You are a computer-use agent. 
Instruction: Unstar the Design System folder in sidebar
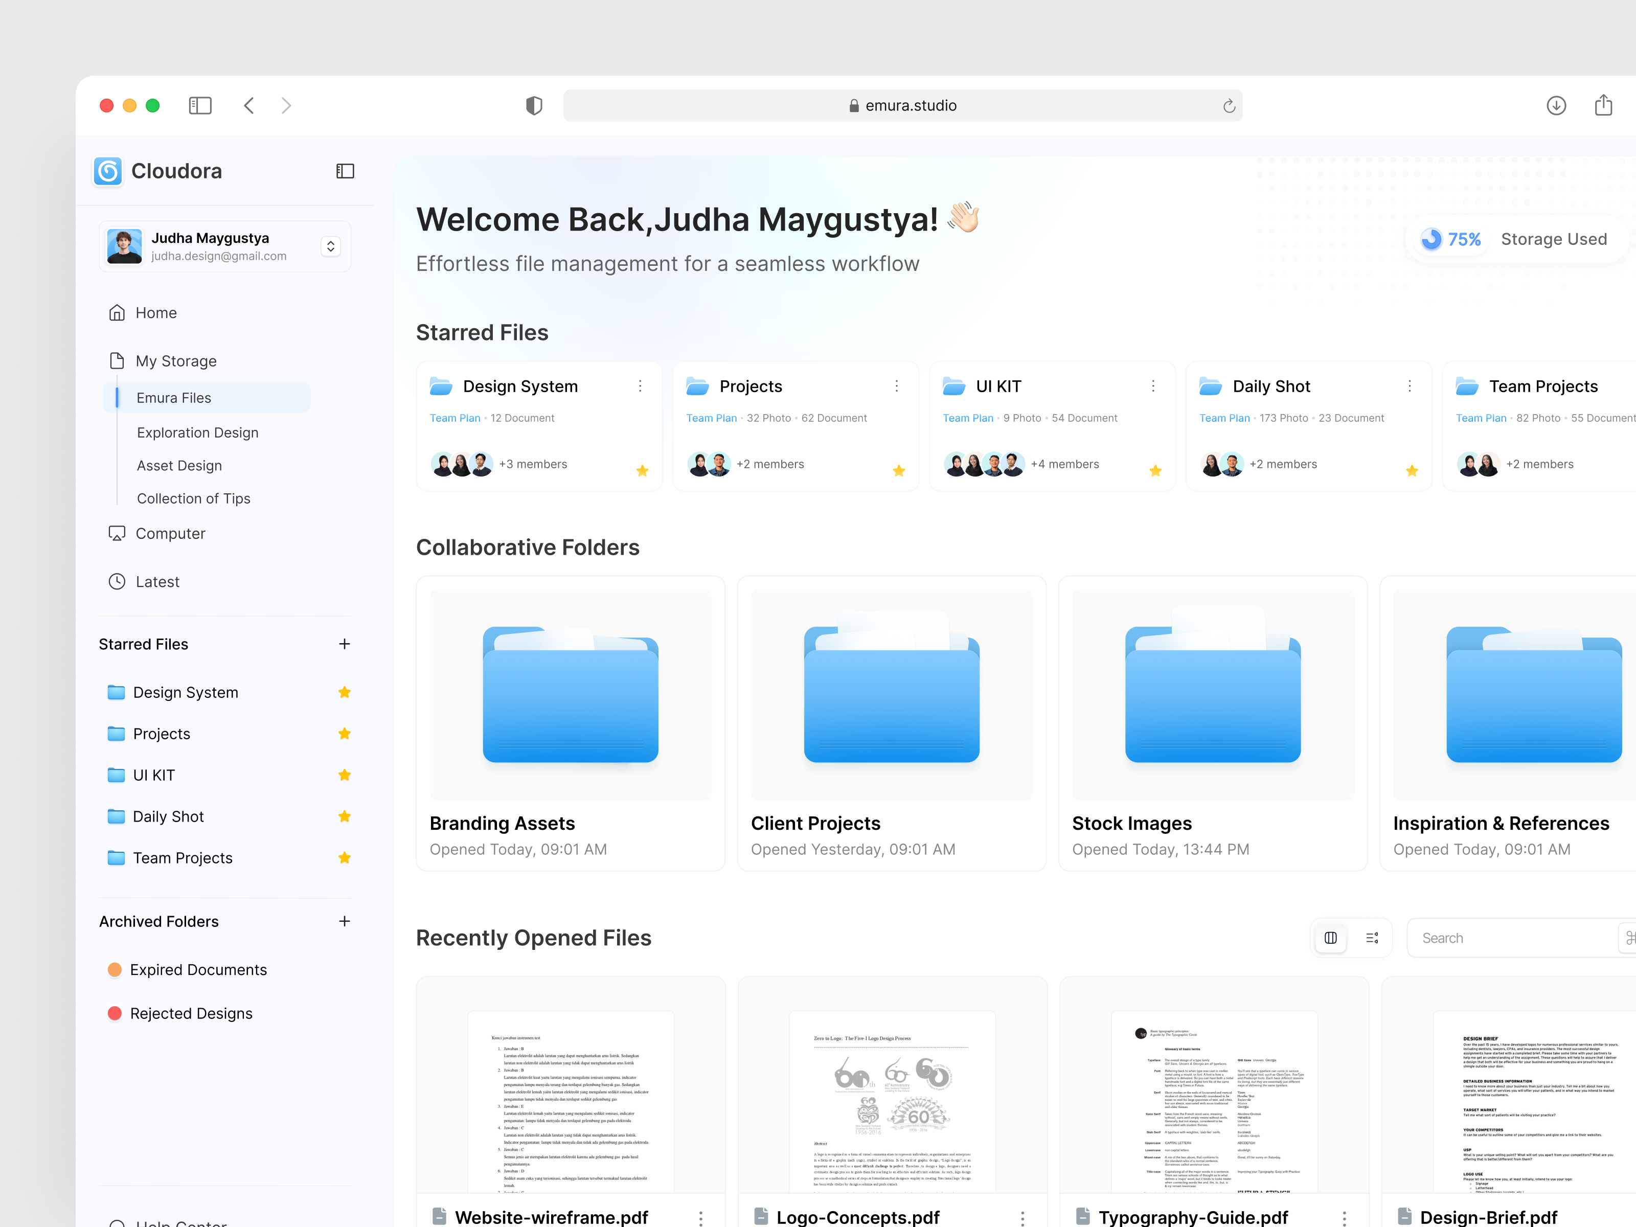coord(345,692)
